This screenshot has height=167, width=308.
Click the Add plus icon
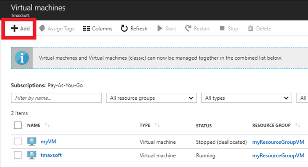(15, 28)
